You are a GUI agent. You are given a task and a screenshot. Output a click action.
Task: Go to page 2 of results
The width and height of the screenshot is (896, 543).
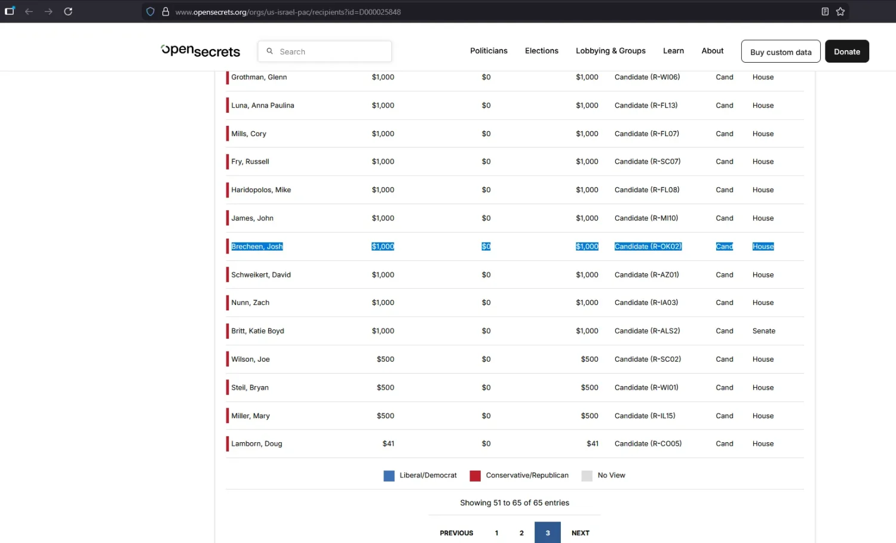(x=521, y=533)
